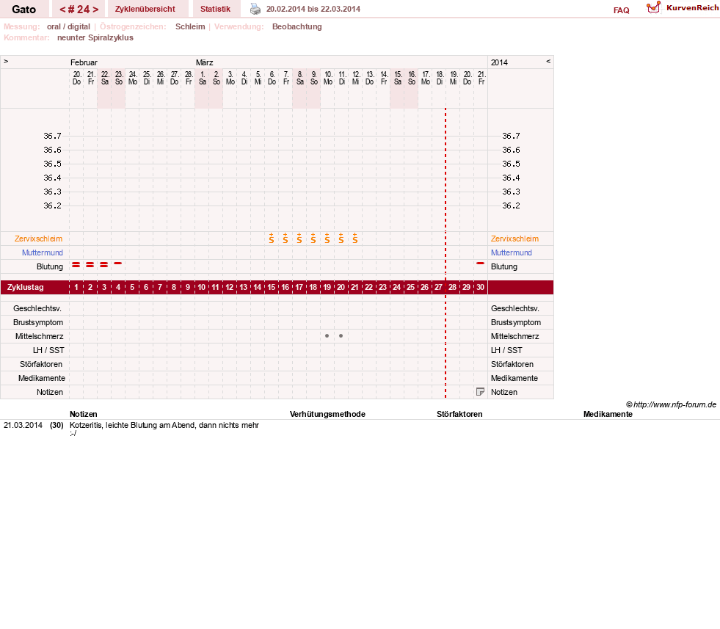Image resolution: width=720 pixels, height=629 pixels.
Task: Click the left 36.2 temperature label
Action: coord(52,206)
